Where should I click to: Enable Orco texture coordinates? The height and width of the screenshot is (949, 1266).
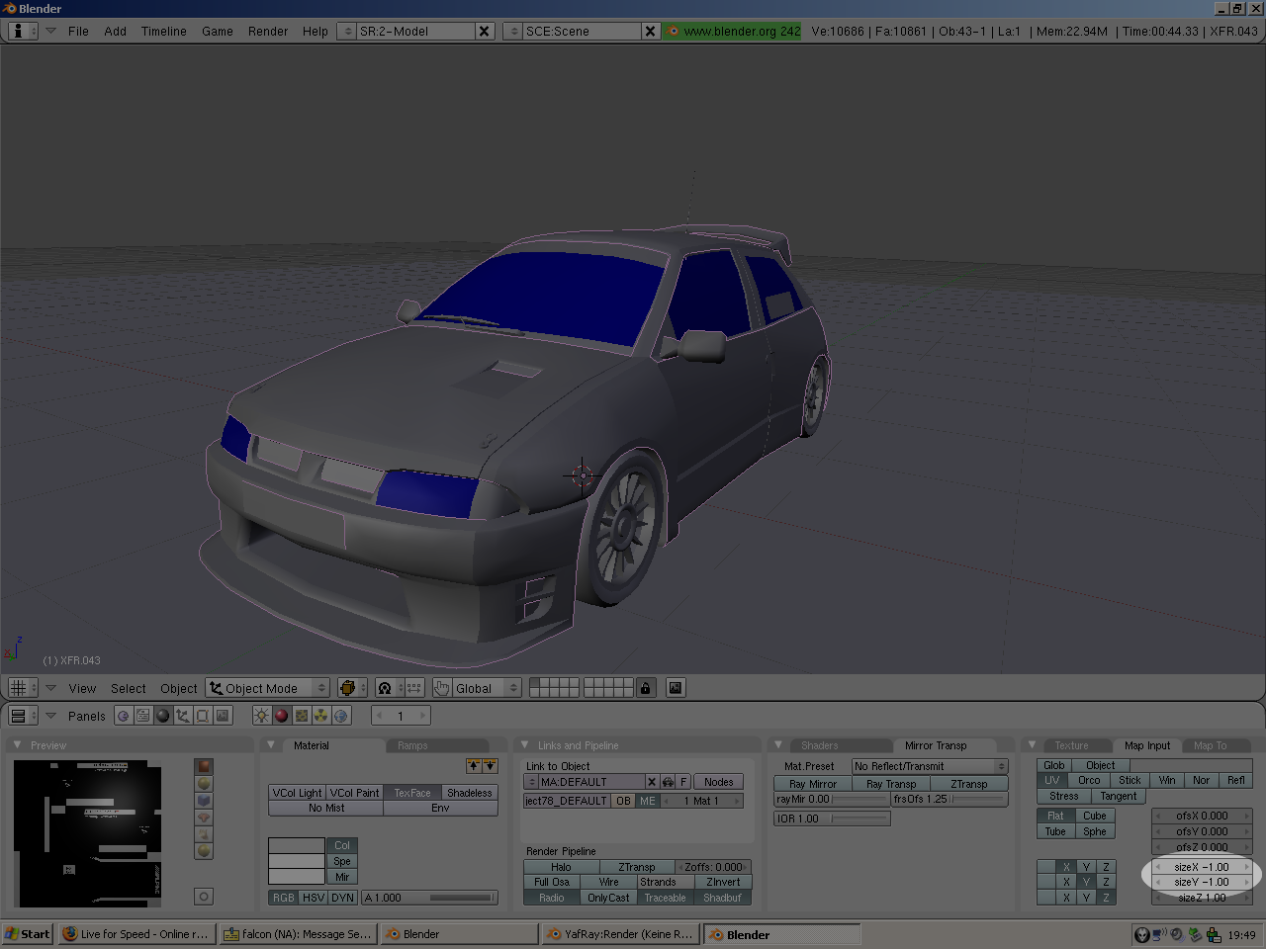tap(1089, 780)
